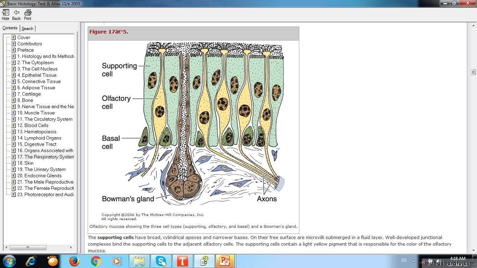The image size is (477, 268).
Task: Open chapter 20. Endocrine Glands
Action: click(x=39, y=176)
